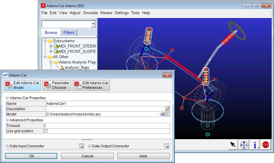Image resolution: width=274 pixels, height=163 pixels.
Task: Click the mF icon in Adams-Car dialog
Action: click(5, 75)
